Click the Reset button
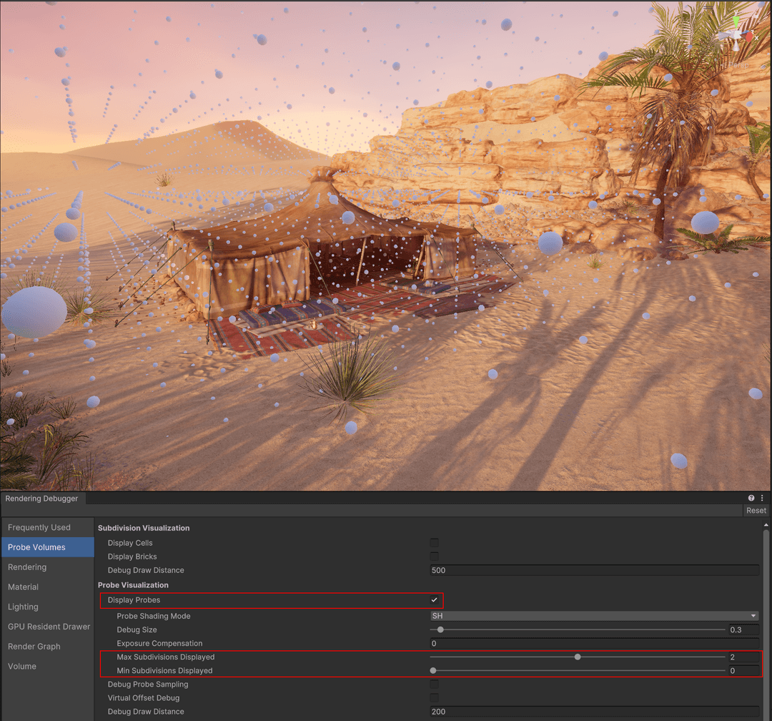The image size is (772, 721). (756, 510)
